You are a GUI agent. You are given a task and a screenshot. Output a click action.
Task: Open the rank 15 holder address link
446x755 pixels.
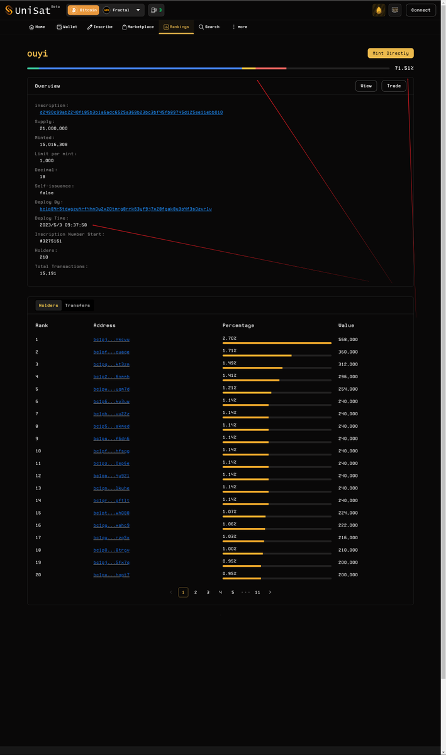tap(111, 513)
